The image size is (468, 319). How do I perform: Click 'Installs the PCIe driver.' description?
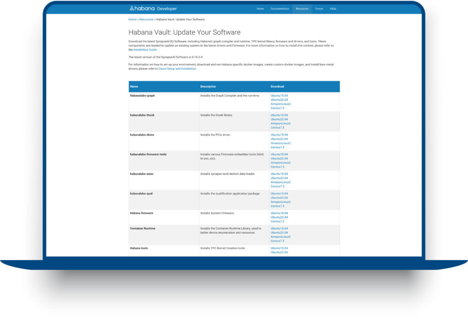point(216,135)
